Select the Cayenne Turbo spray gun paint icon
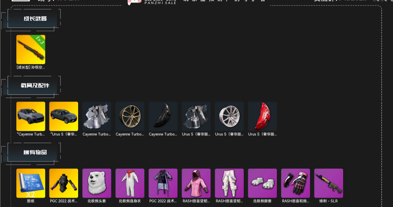Viewport: 393px width, 207px height. coord(97,116)
